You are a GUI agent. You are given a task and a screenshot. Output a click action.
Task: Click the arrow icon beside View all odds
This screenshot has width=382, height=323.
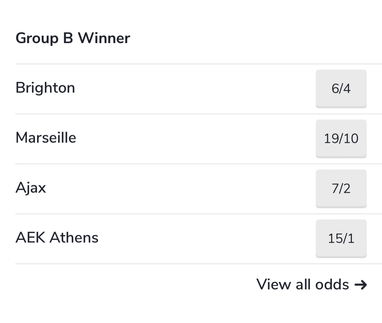coord(361,285)
